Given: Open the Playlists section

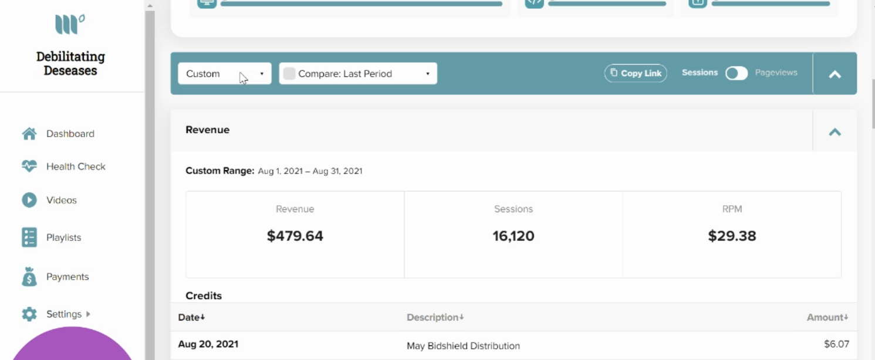Looking at the screenshot, I should click(64, 237).
